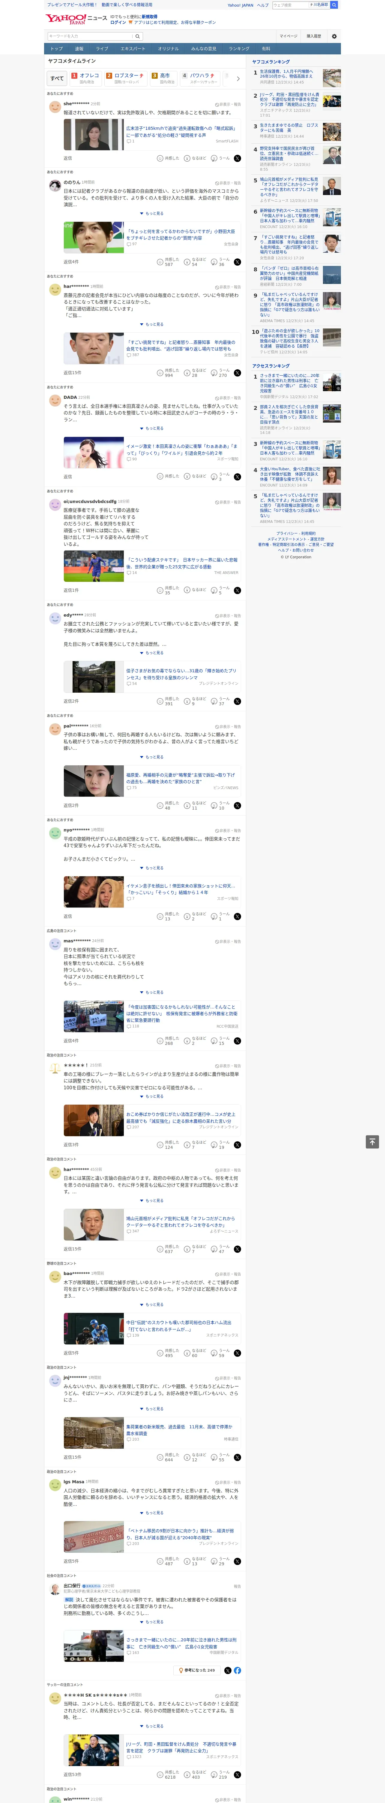
Task: Click 返信15件 under 斎藤元彦 comment
Action: click(x=73, y=373)
